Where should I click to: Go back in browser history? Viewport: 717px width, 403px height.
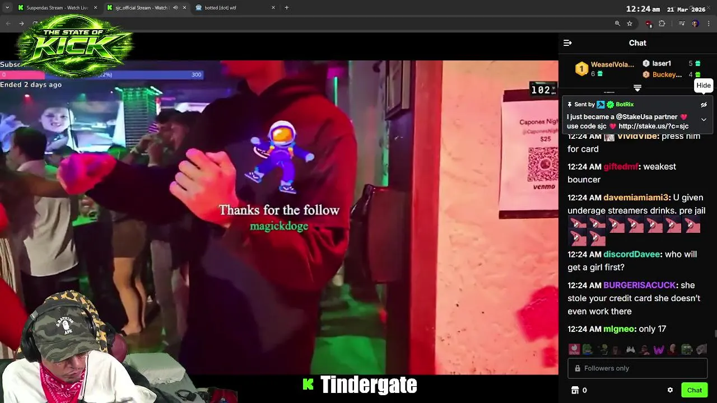[8, 24]
